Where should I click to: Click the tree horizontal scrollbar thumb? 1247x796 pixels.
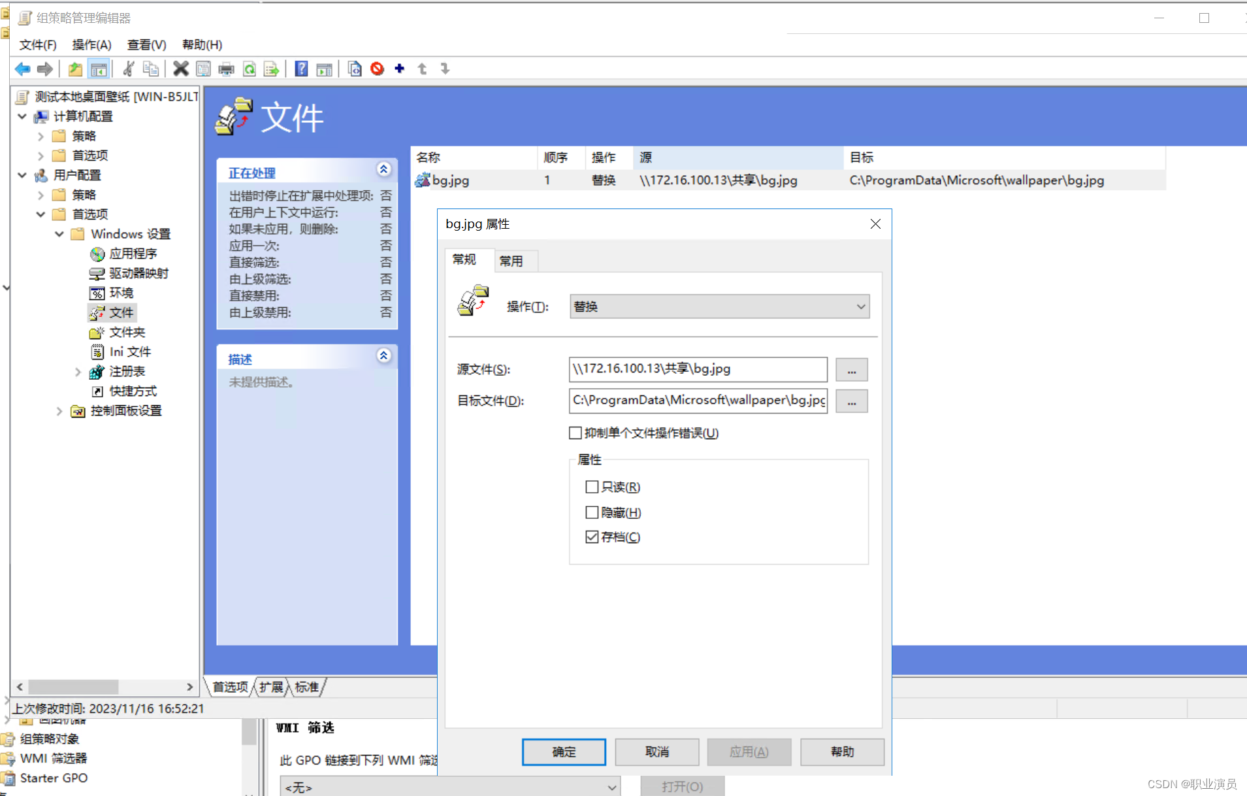click(x=73, y=687)
